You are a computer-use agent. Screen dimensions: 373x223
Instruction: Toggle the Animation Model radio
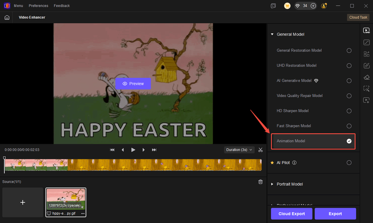pyautogui.click(x=349, y=141)
